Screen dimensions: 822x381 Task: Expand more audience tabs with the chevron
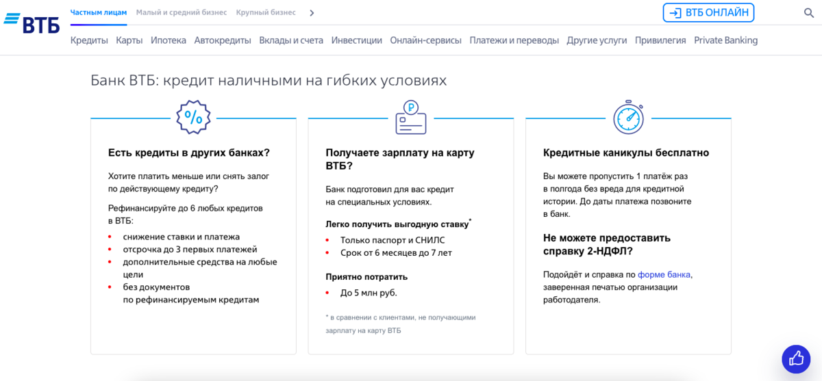click(x=312, y=13)
